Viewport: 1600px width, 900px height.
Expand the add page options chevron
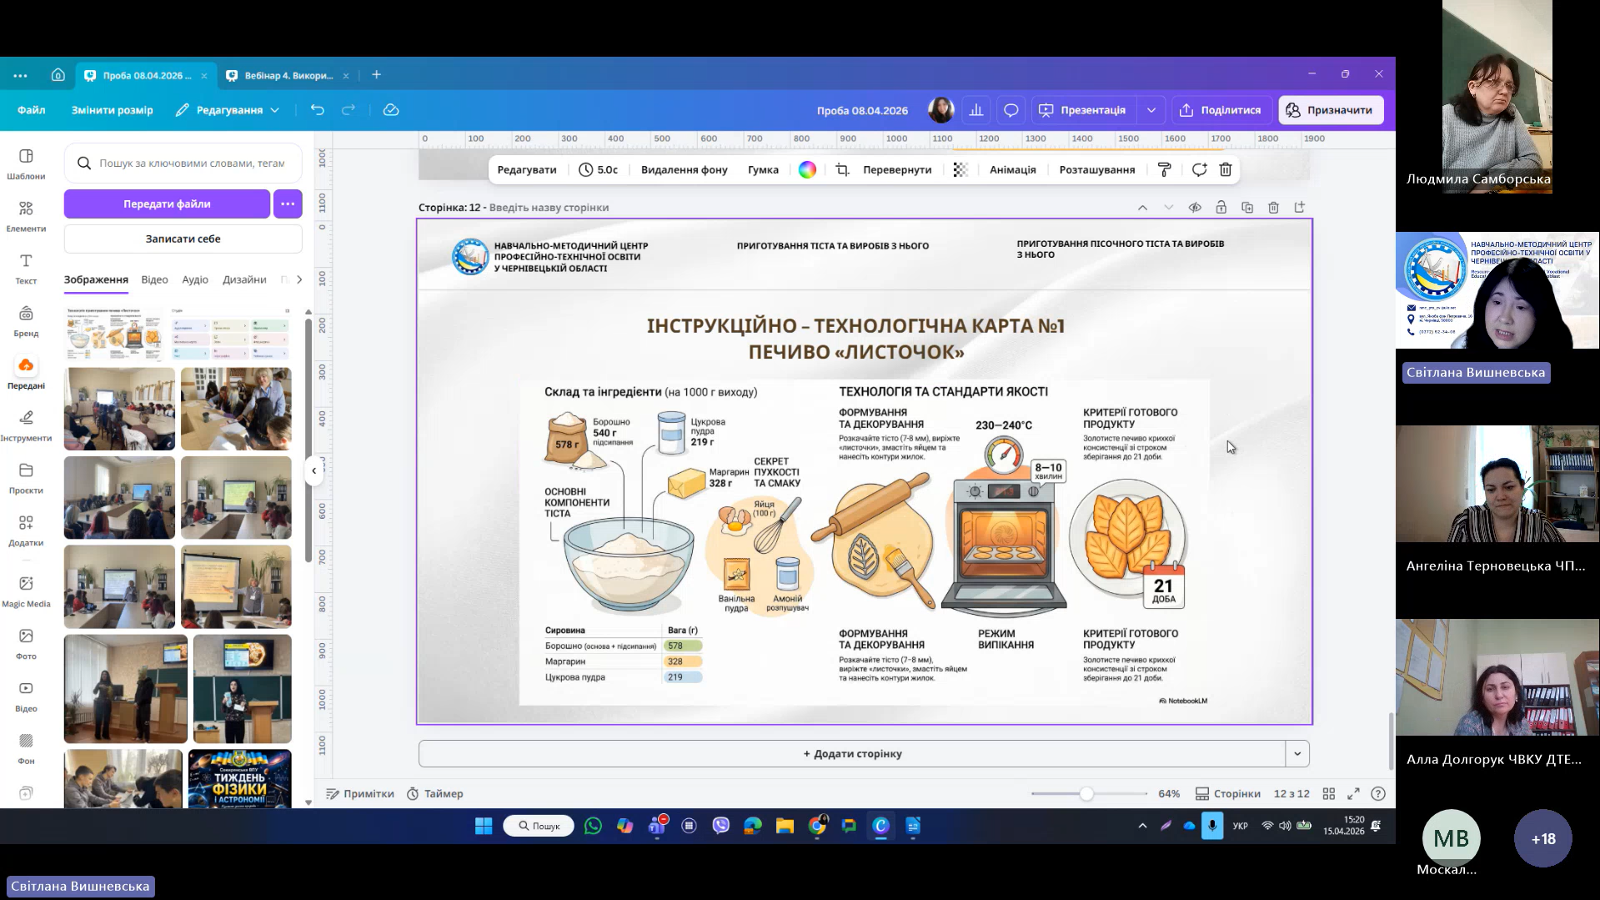[x=1297, y=754]
